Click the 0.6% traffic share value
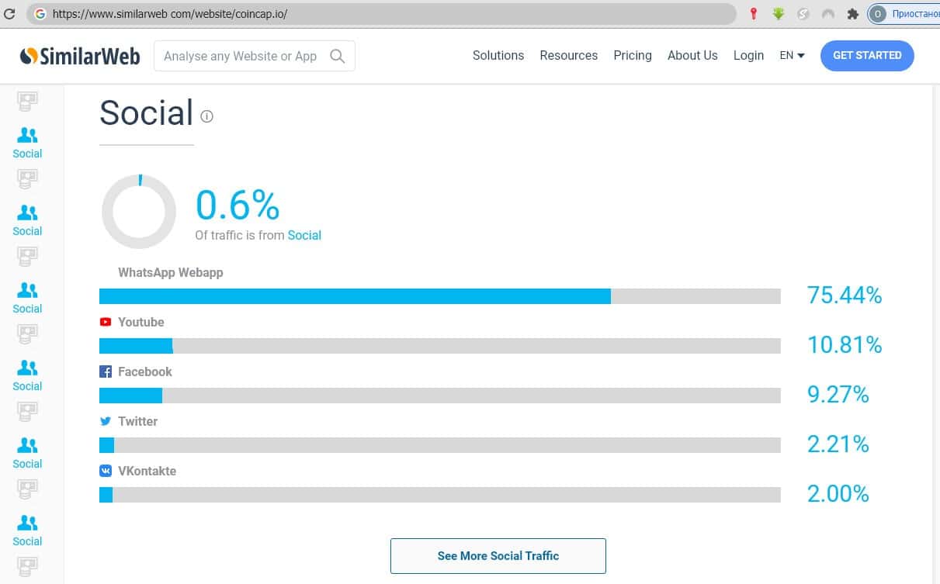The width and height of the screenshot is (940, 584). coord(238,205)
